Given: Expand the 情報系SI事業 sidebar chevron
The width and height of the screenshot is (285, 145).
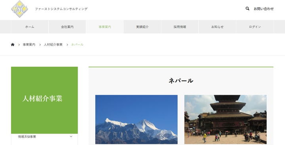Looking at the screenshot, I should (x=71, y=136).
